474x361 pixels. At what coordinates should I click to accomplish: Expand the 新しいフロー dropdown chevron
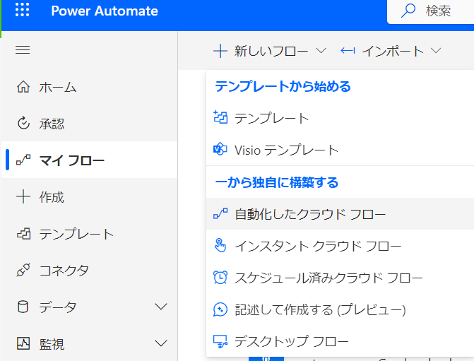pos(321,50)
